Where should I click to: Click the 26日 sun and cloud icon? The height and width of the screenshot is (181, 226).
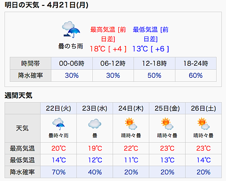pyautogui.click(x=204, y=124)
